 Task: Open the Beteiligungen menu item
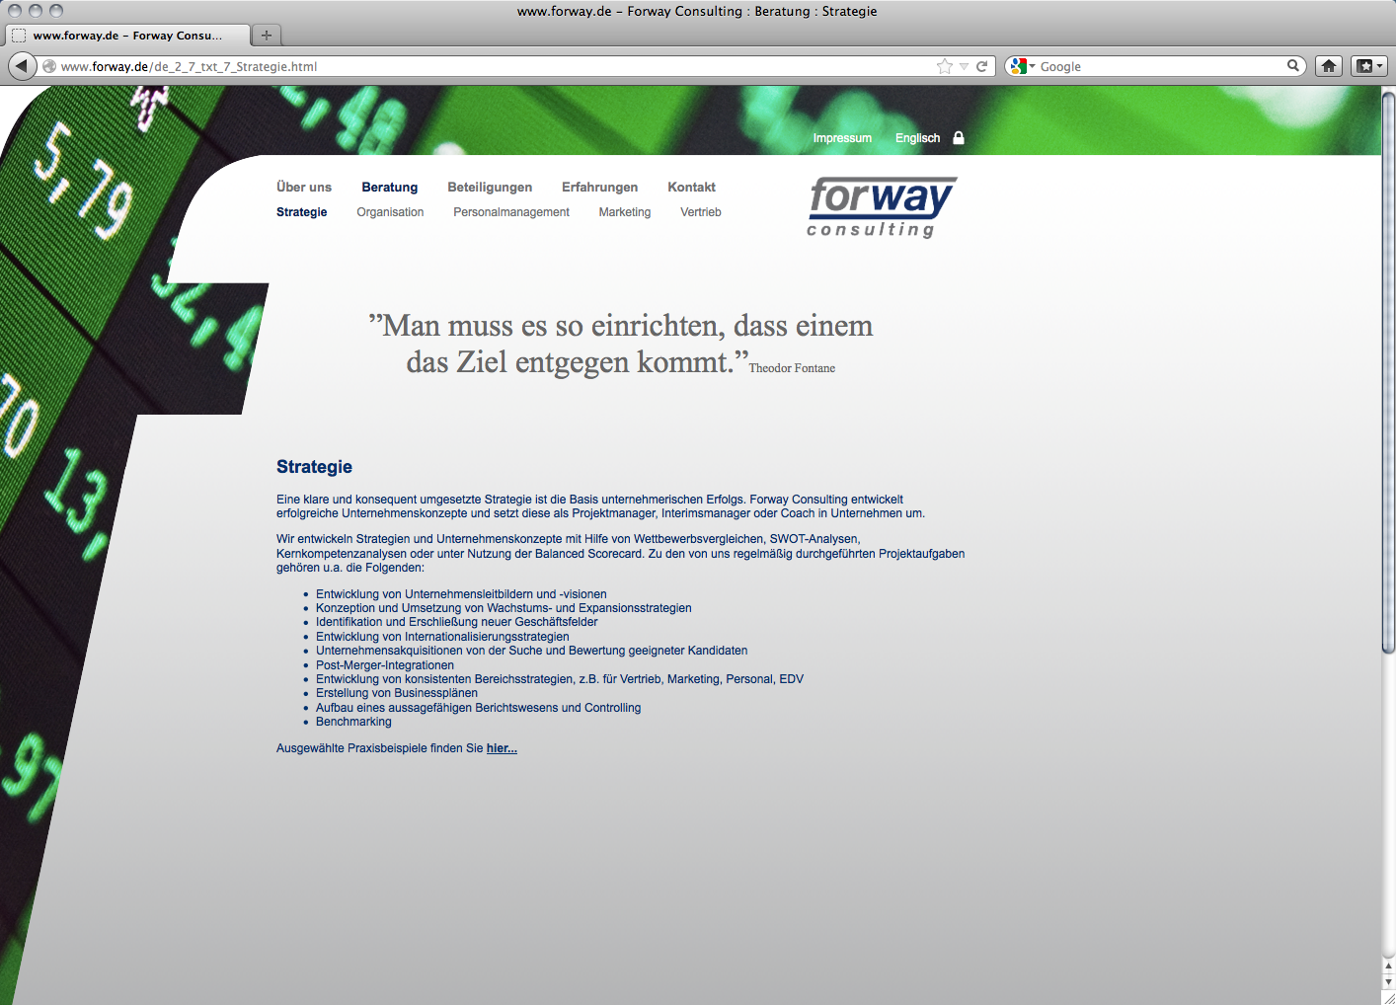click(x=490, y=188)
